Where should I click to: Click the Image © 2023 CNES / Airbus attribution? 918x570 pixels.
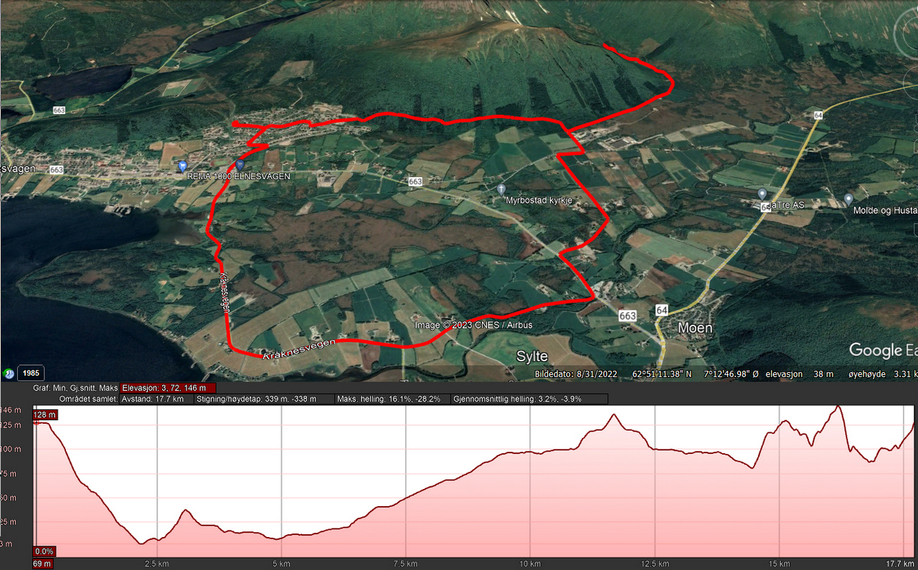pos(474,325)
